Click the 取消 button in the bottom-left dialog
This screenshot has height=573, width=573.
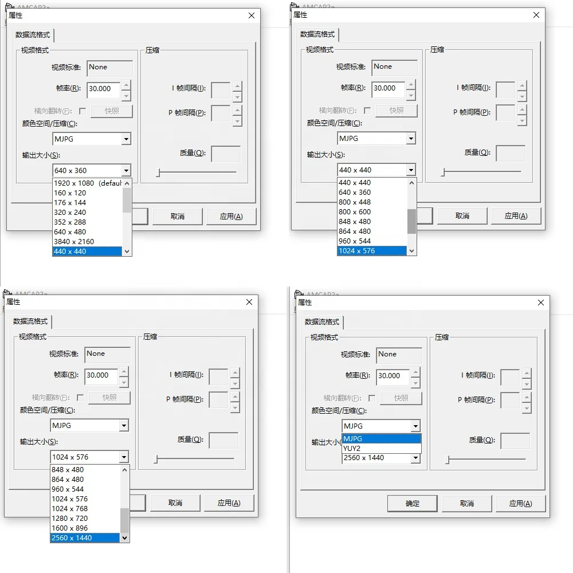click(x=175, y=503)
